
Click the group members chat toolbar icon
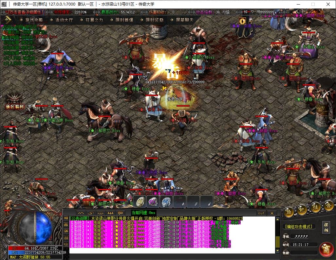point(110,213)
